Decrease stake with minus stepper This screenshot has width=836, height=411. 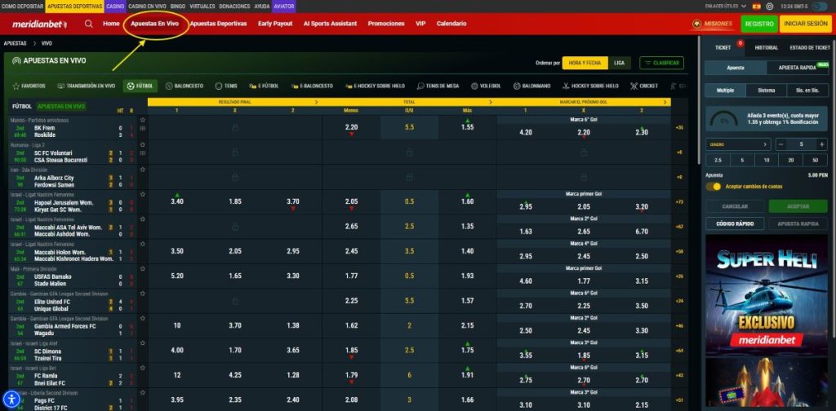[x=781, y=144]
